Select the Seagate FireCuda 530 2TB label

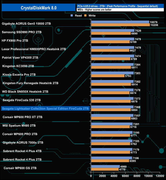click(22, 100)
